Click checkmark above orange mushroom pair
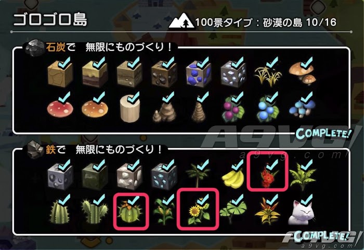 (307, 63)
